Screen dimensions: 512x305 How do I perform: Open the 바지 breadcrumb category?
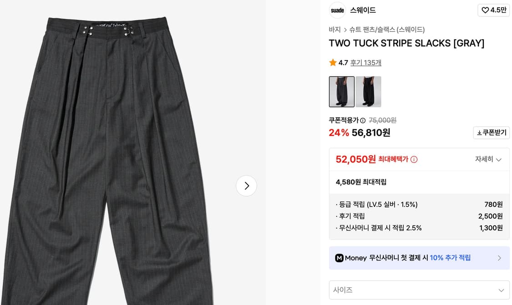335,29
